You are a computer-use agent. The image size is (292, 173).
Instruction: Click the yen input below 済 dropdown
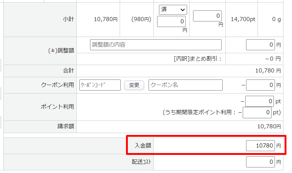(172, 22)
